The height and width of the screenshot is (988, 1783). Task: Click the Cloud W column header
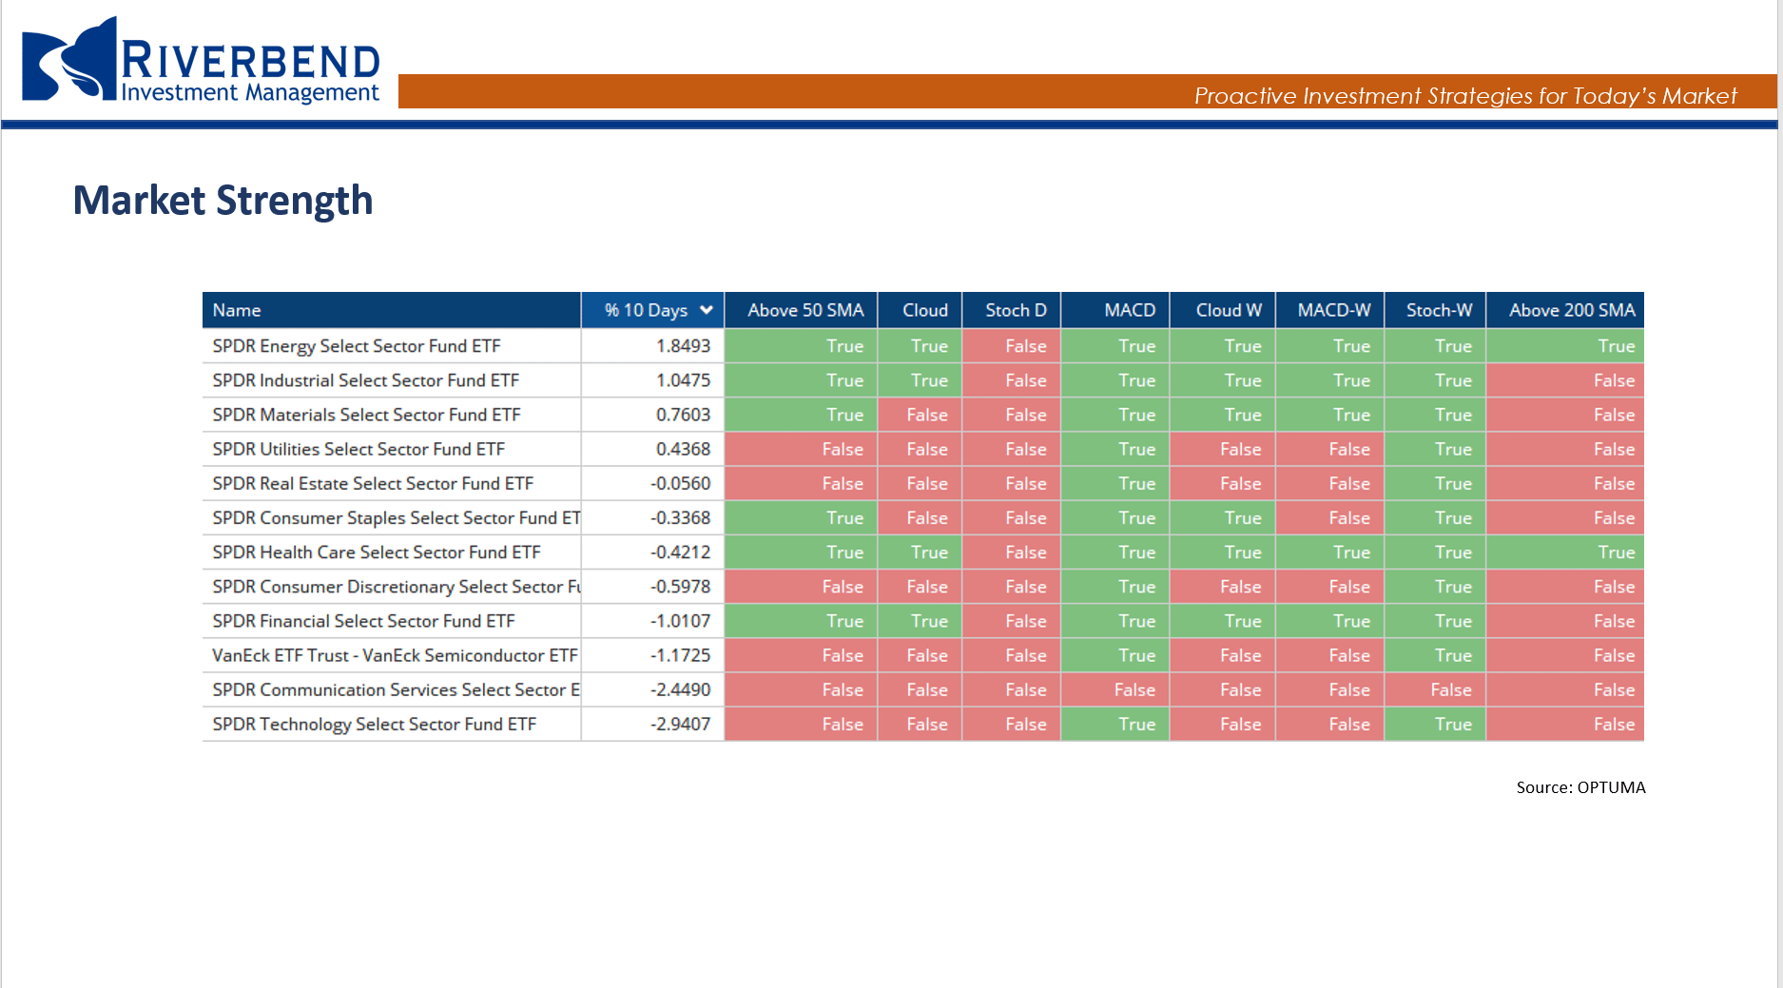point(1223,310)
